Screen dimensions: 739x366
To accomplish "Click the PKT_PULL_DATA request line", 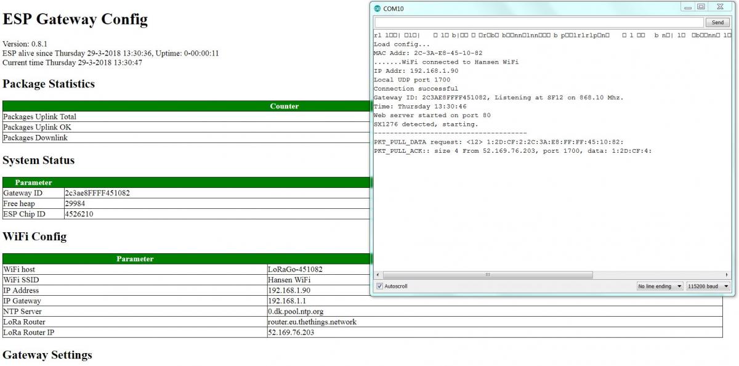I will coord(499,142).
